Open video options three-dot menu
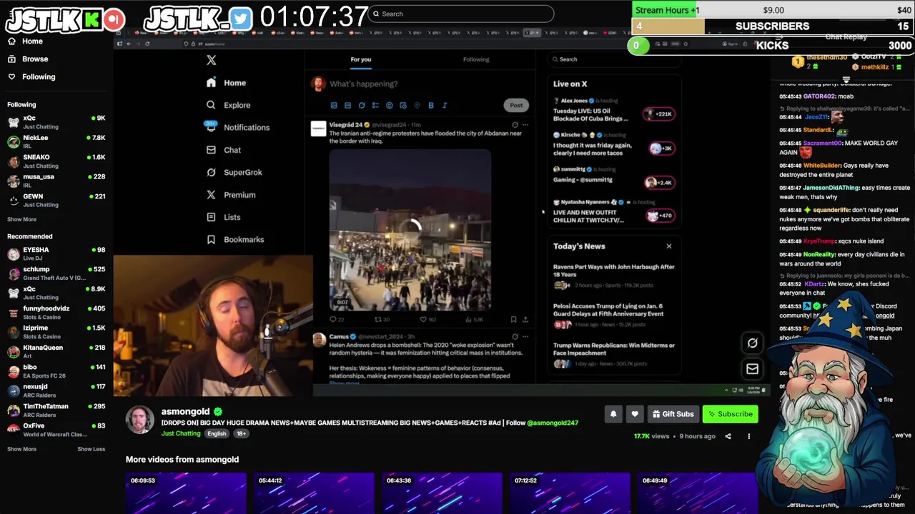Viewport: 915px width, 514px height. [x=748, y=436]
